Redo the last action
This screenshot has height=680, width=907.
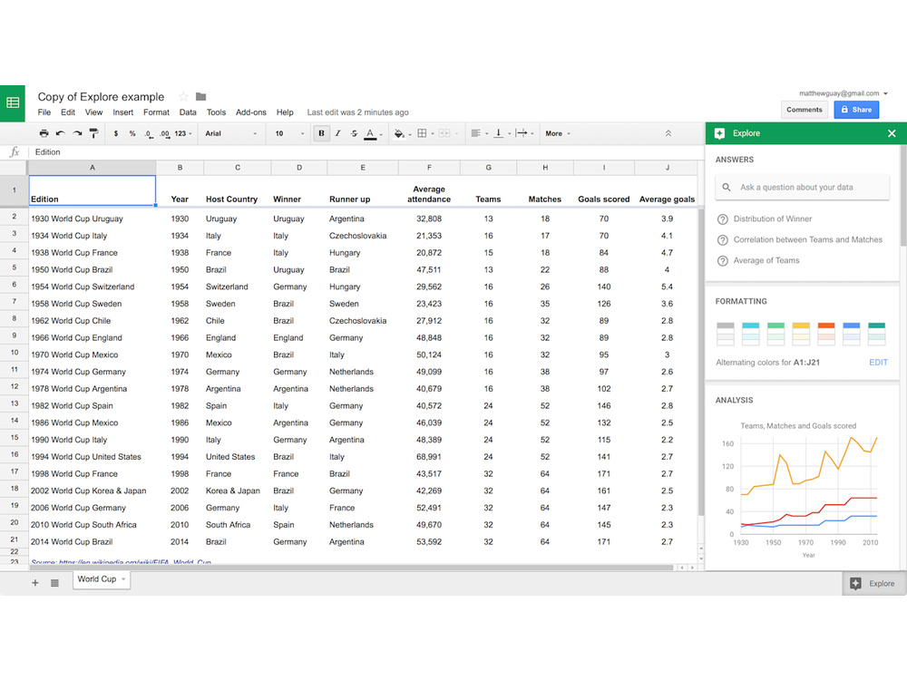(77, 133)
